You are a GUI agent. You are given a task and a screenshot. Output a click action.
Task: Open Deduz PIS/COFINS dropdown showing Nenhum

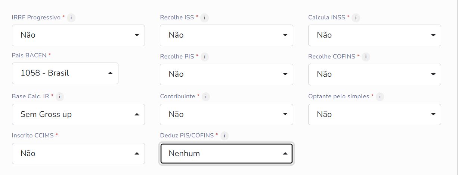pyautogui.click(x=226, y=153)
